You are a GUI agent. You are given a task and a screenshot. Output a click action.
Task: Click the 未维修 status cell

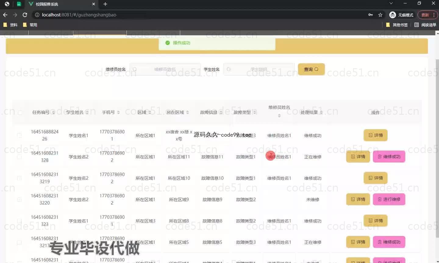pos(313,200)
